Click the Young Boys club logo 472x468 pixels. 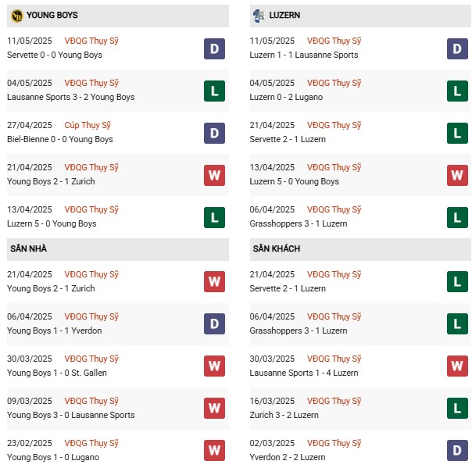[17, 16]
